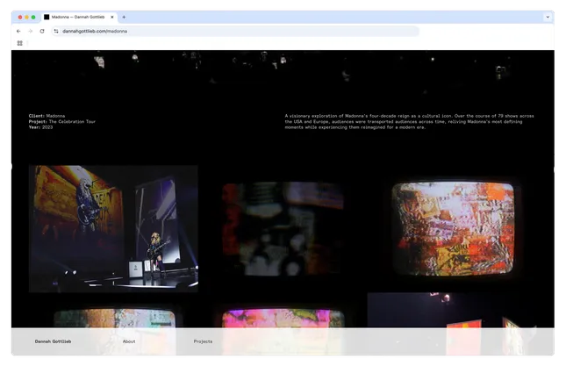Select the Madonna — Dannah Gottlieb tab
The height and width of the screenshot is (366, 566).
(x=79, y=17)
